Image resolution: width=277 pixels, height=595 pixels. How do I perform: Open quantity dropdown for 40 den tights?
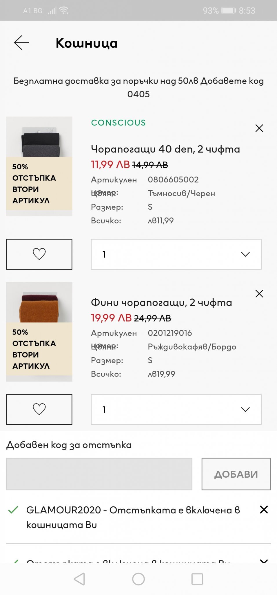tap(176, 254)
